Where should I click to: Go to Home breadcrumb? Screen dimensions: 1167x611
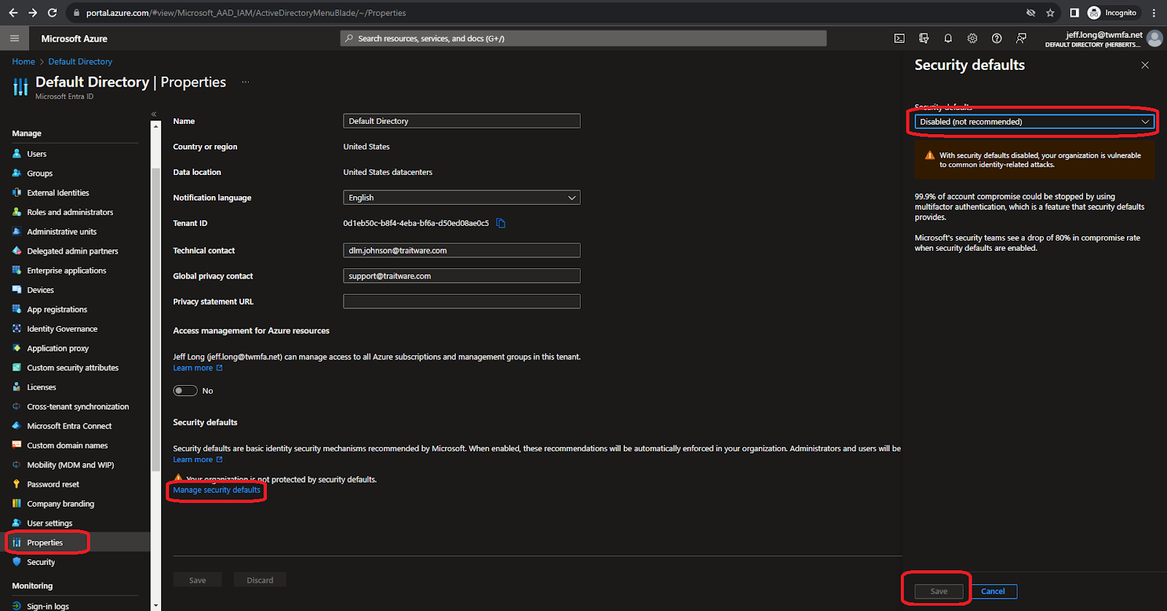pos(23,62)
